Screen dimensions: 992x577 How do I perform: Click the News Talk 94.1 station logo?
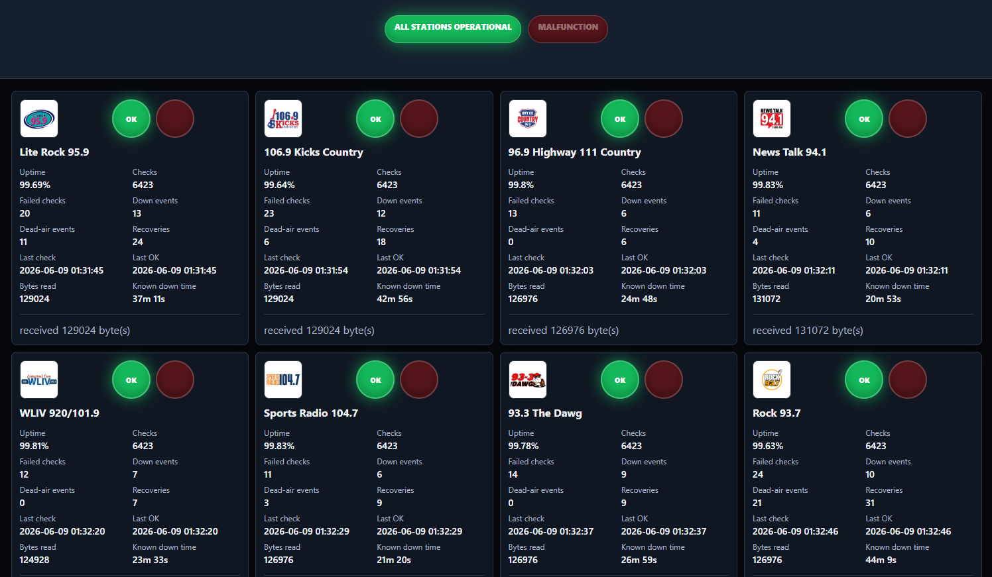point(772,119)
